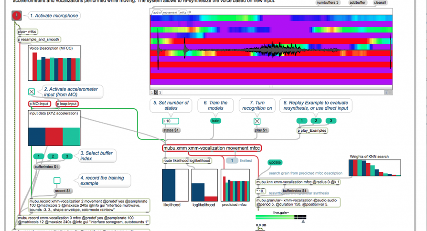Click the Voice Description (MFCC) bar display
Screen dimensions: 427x231
click(54, 63)
